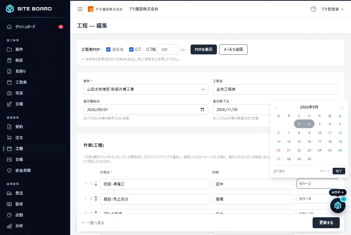The height and width of the screenshot is (235, 351).
Task: Click the 工程名 input field
Action: pos(275,89)
